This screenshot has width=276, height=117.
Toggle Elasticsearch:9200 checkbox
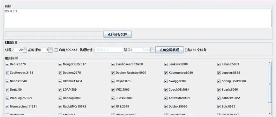pyautogui.click(x=113, y=64)
